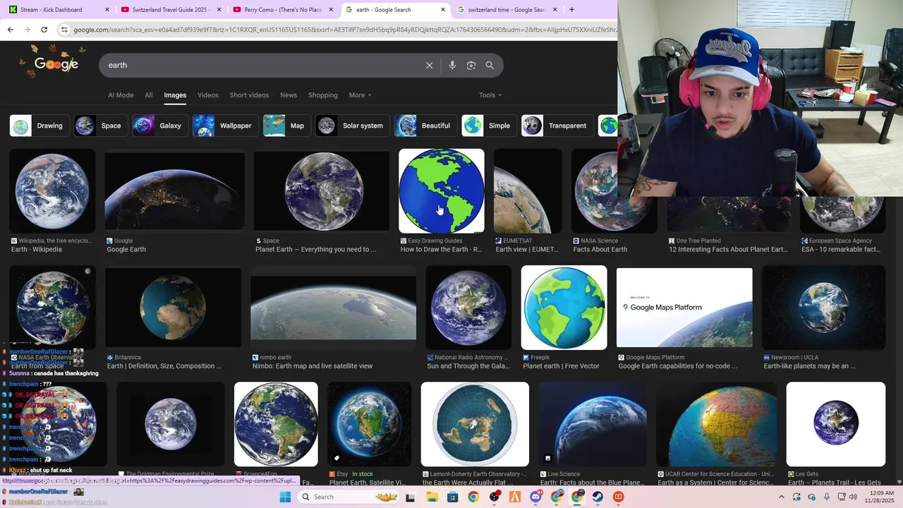Open the 'Facts About Earth' NASA Science link
This screenshot has width=903, height=508.
pos(600,249)
